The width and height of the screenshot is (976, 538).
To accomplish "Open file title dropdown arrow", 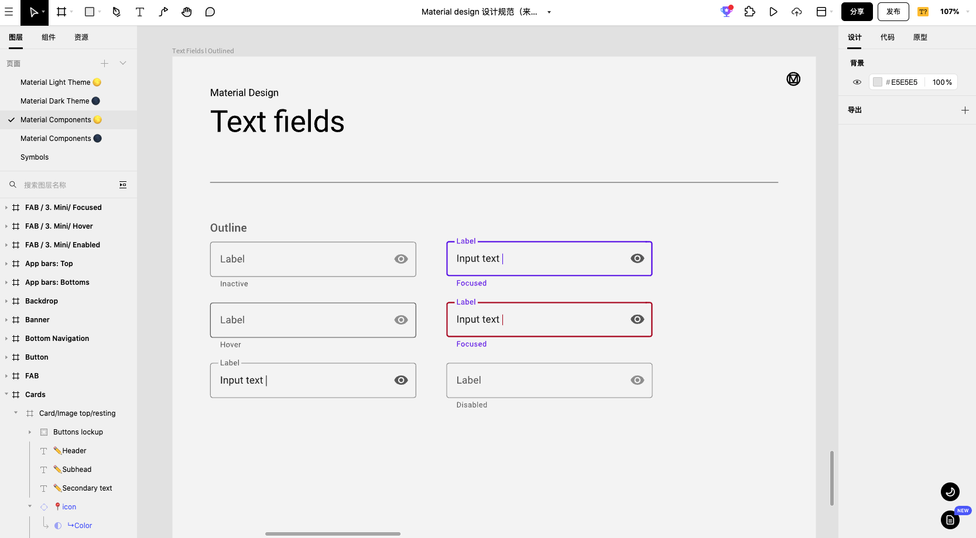I will pos(549,12).
